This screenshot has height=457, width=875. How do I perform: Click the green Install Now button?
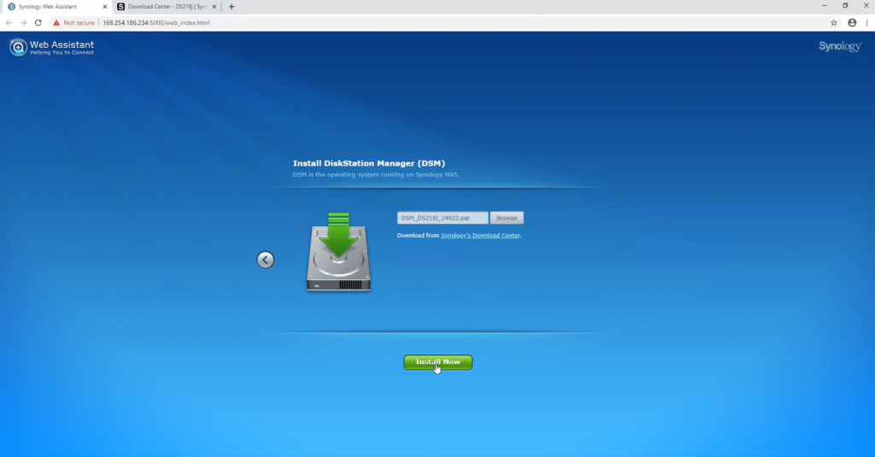[437, 362]
